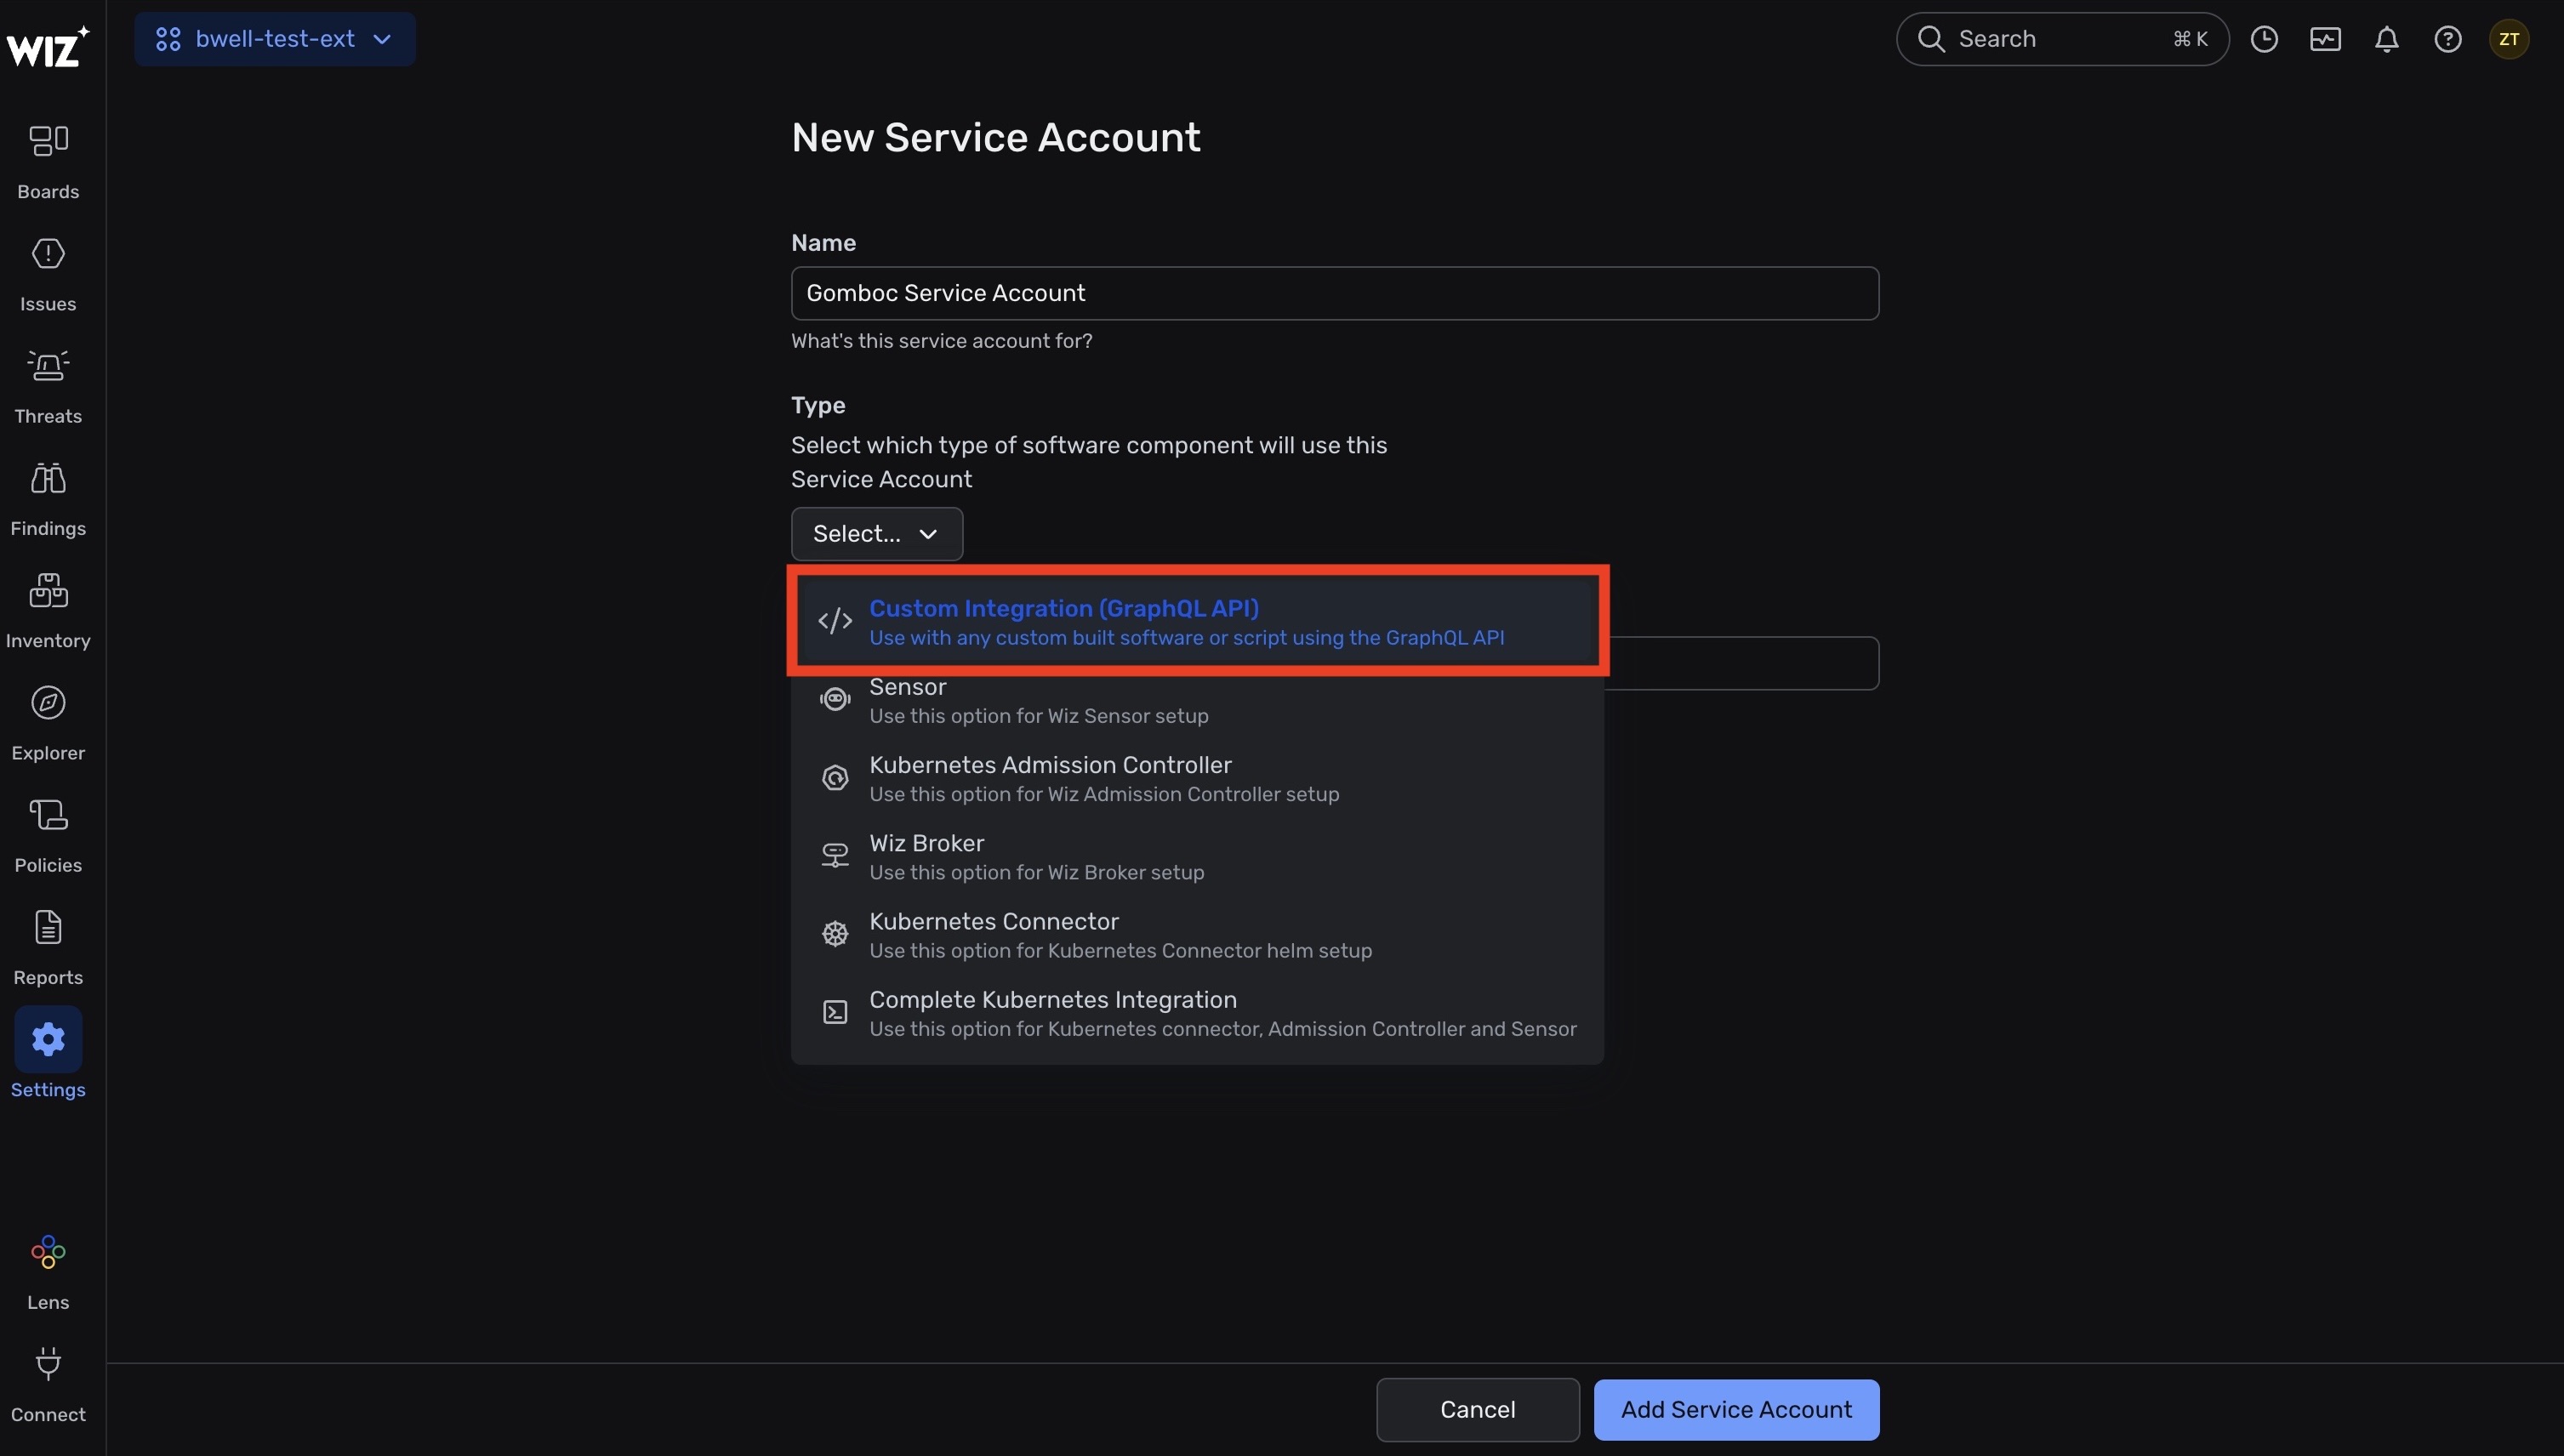Click the Type section label
This screenshot has width=2564, height=1456.
[x=818, y=405]
